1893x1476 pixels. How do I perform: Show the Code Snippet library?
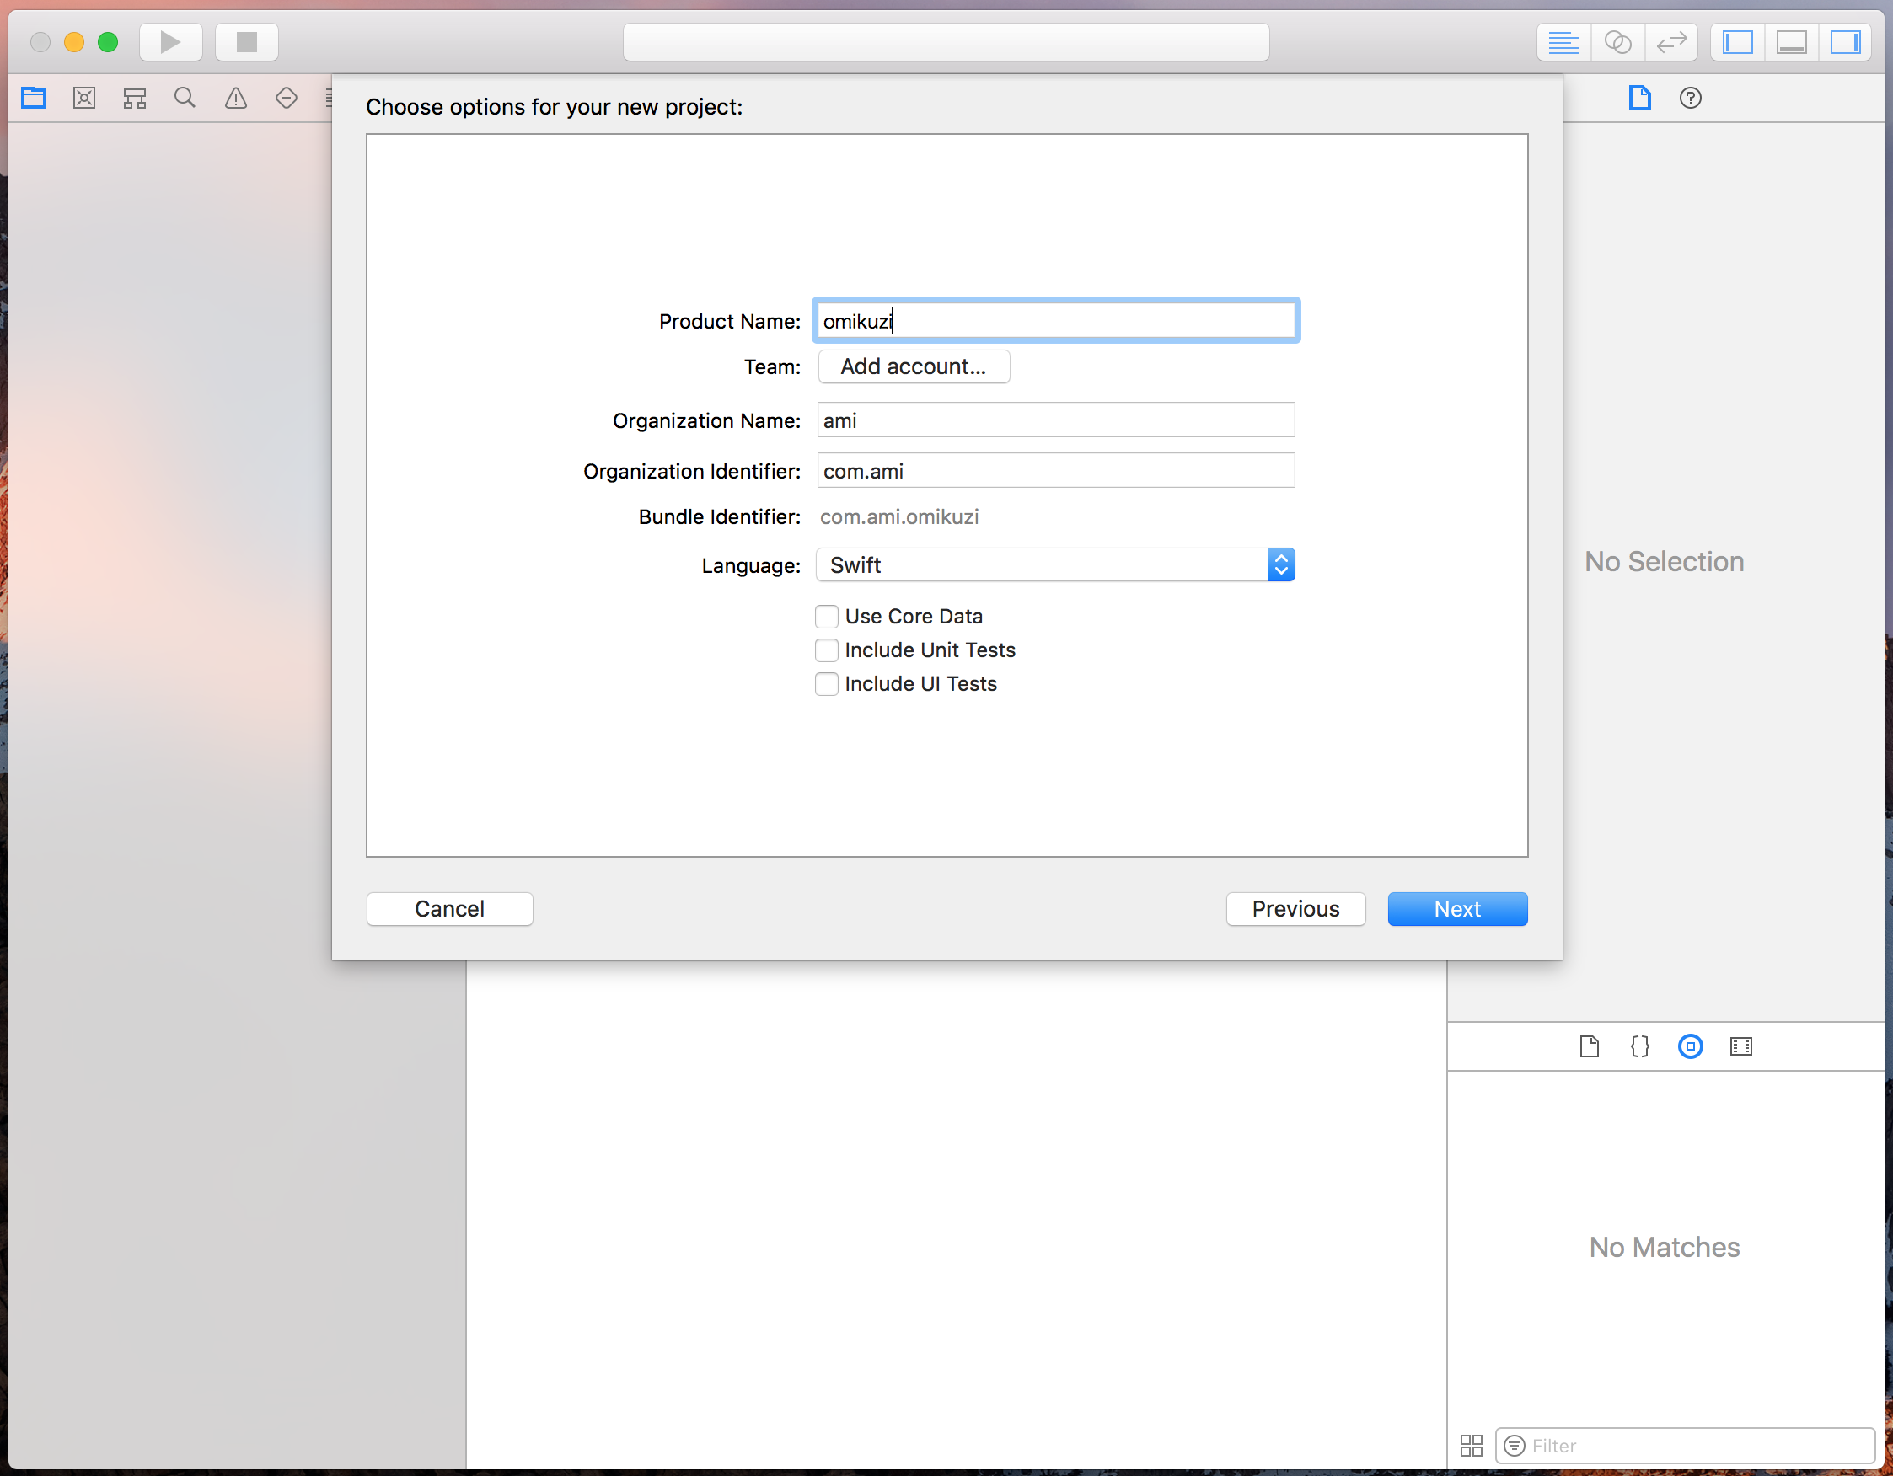click(1640, 1046)
